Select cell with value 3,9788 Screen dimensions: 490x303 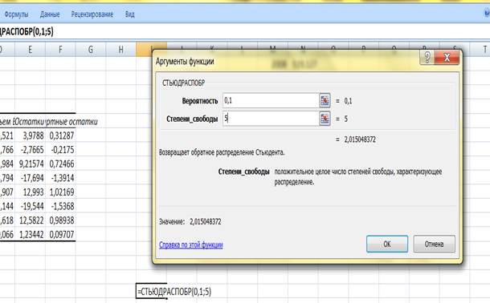pyautogui.click(x=30, y=135)
